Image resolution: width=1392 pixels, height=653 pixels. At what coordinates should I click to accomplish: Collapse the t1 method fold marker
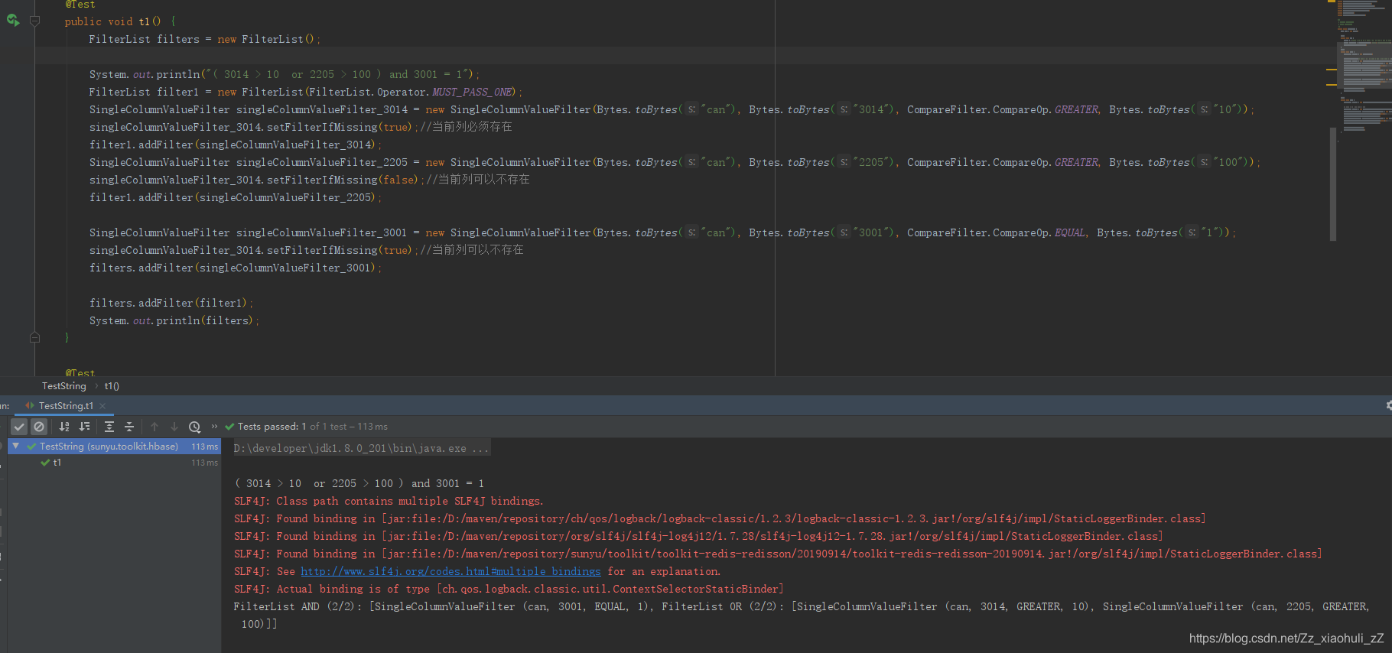pos(34,21)
